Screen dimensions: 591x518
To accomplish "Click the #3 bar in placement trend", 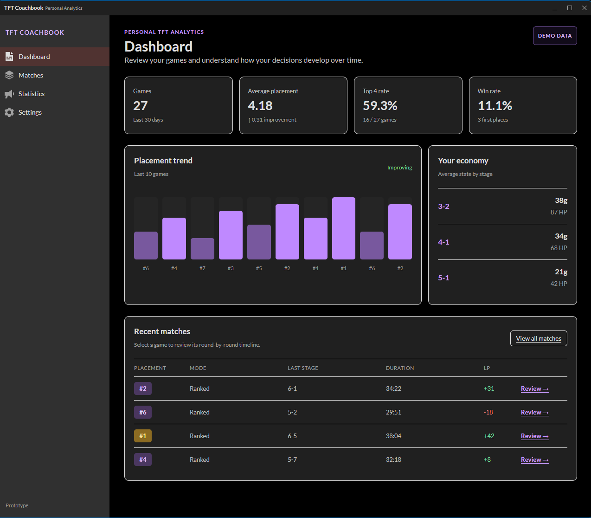I will (231, 235).
